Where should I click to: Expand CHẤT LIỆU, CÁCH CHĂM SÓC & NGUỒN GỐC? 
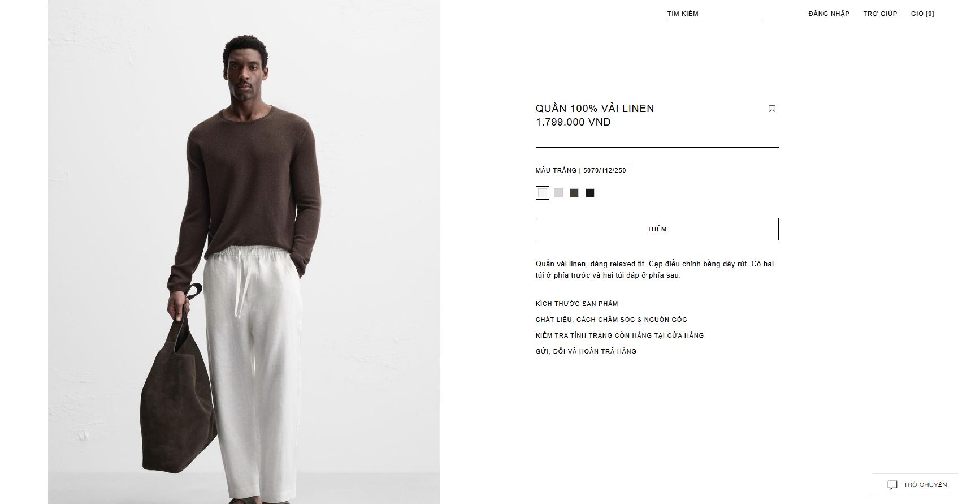point(611,320)
